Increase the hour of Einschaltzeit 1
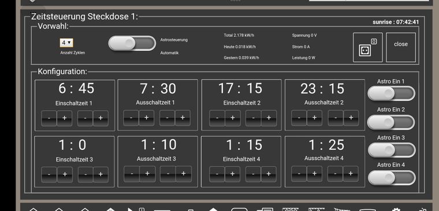 pyautogui.click(x=64, y=118)
